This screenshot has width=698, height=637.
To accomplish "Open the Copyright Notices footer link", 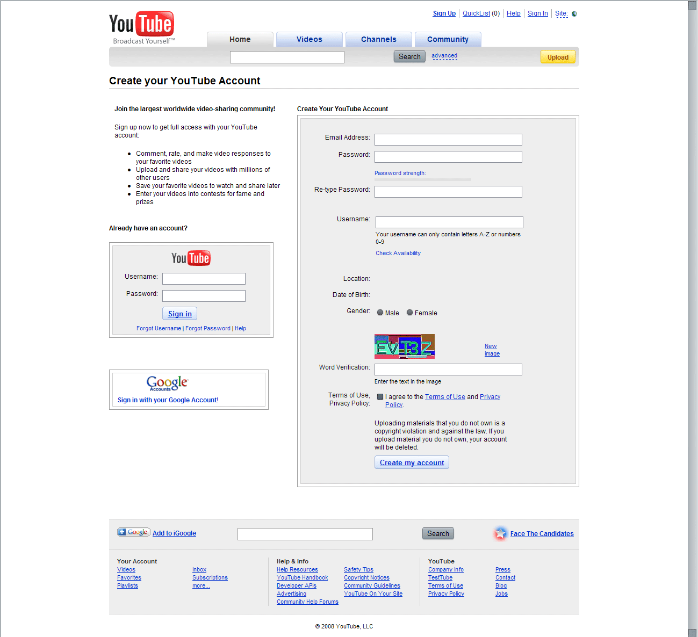I will click(x=366, y=578).
